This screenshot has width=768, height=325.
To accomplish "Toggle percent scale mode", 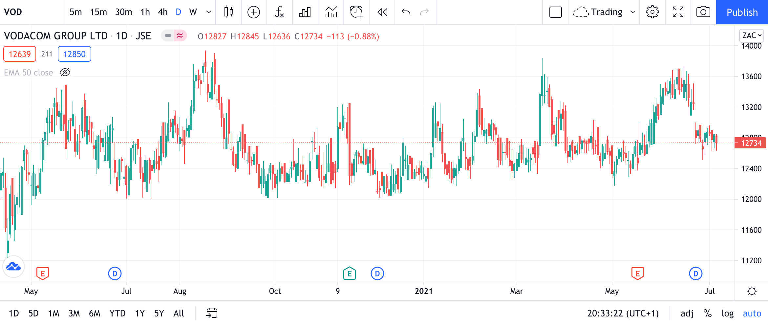I will (707, 313).
